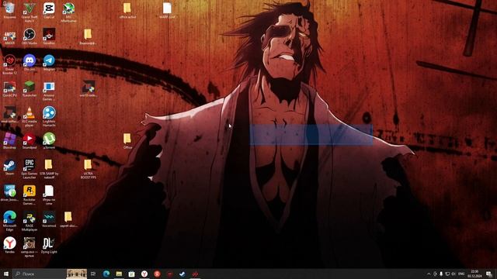Open the WARP conf file
Screen dimensions: 497x279
167,10
